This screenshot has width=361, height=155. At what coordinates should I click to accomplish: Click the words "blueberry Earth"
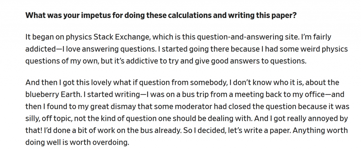tap(52, 94)
